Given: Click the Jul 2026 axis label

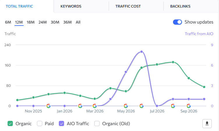Looking at the screenshot, I should click(x=157, y=111).
